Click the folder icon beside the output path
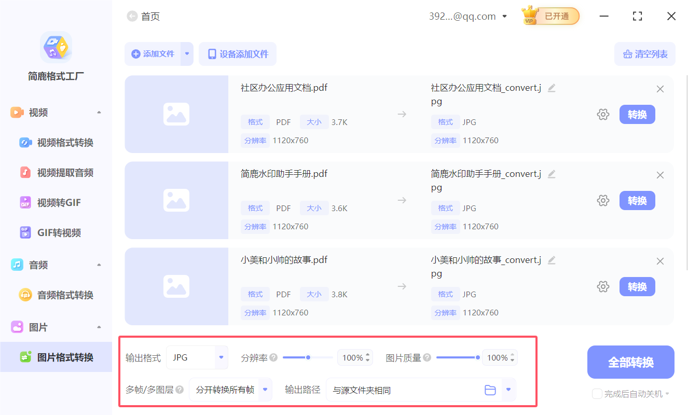 pyautogui.click(x=490, y=390)
